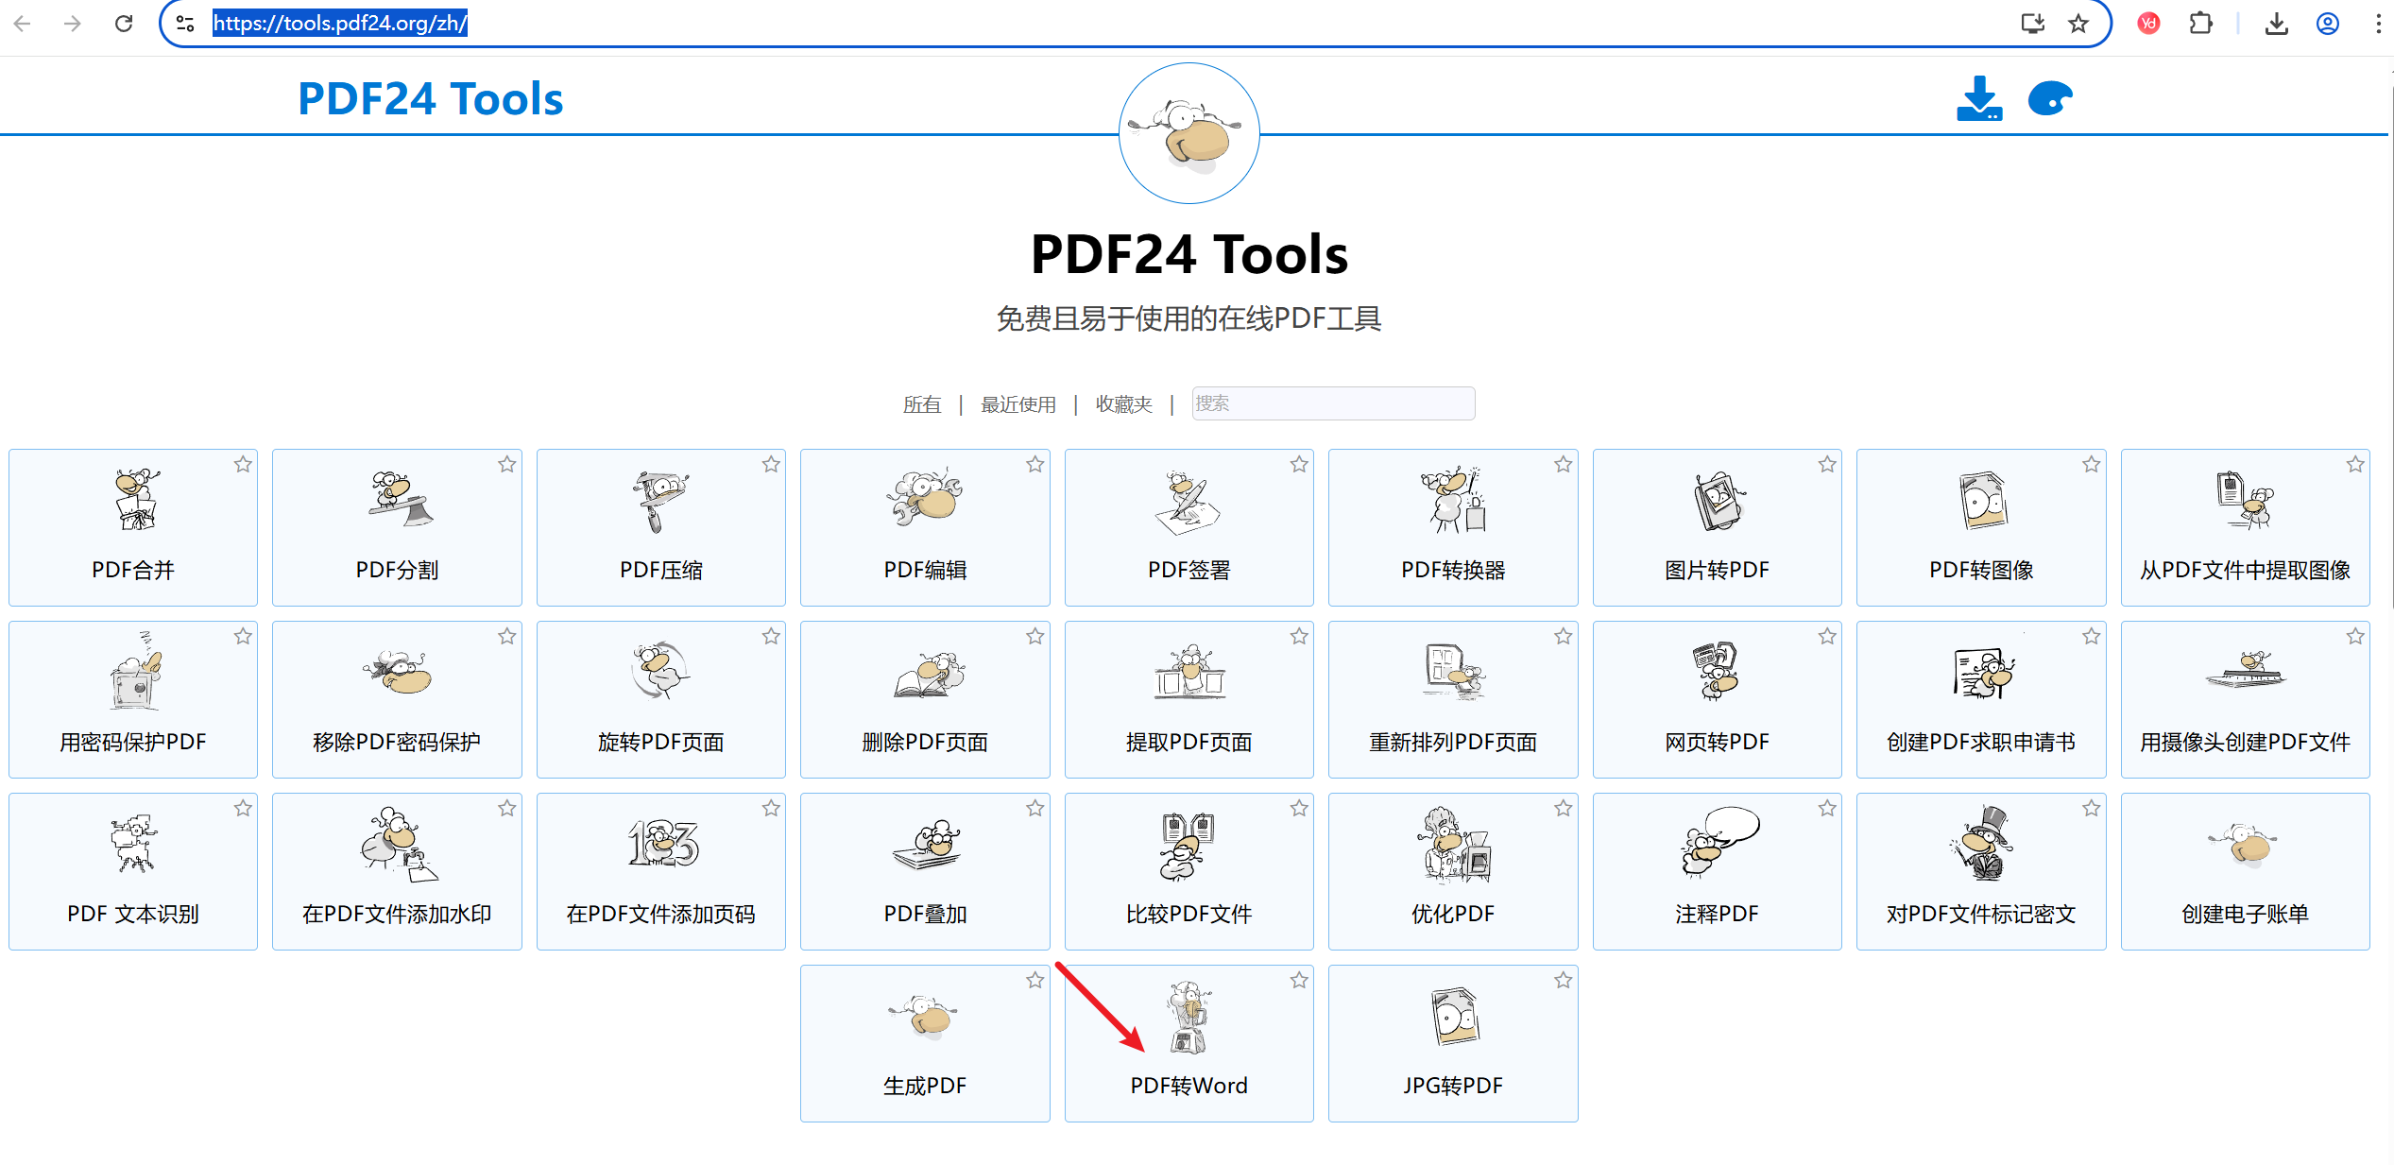The image size is (2394, 1165).
Task: Bookmark this page with the star icon
Action: 2078,24
